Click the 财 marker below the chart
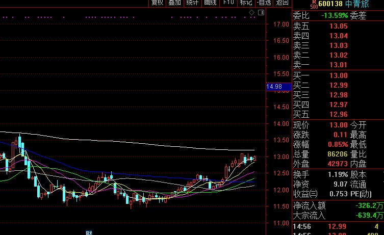 (x=89, y=233)
